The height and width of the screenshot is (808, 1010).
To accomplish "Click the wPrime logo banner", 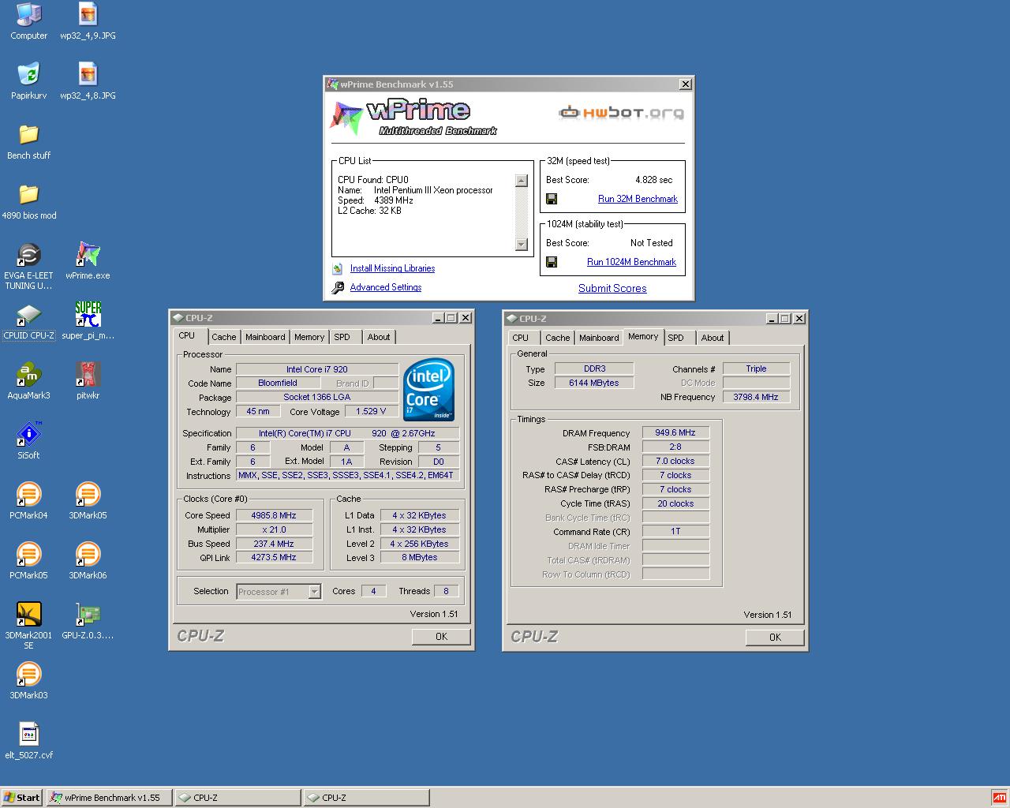I will point(415,118).
